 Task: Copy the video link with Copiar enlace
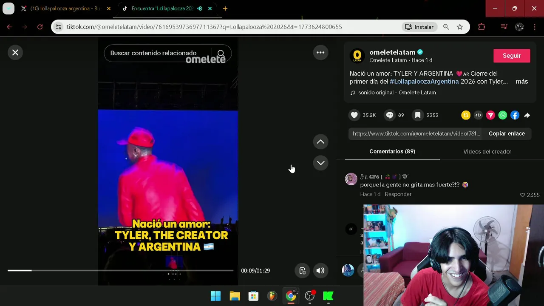click(507, 133)
